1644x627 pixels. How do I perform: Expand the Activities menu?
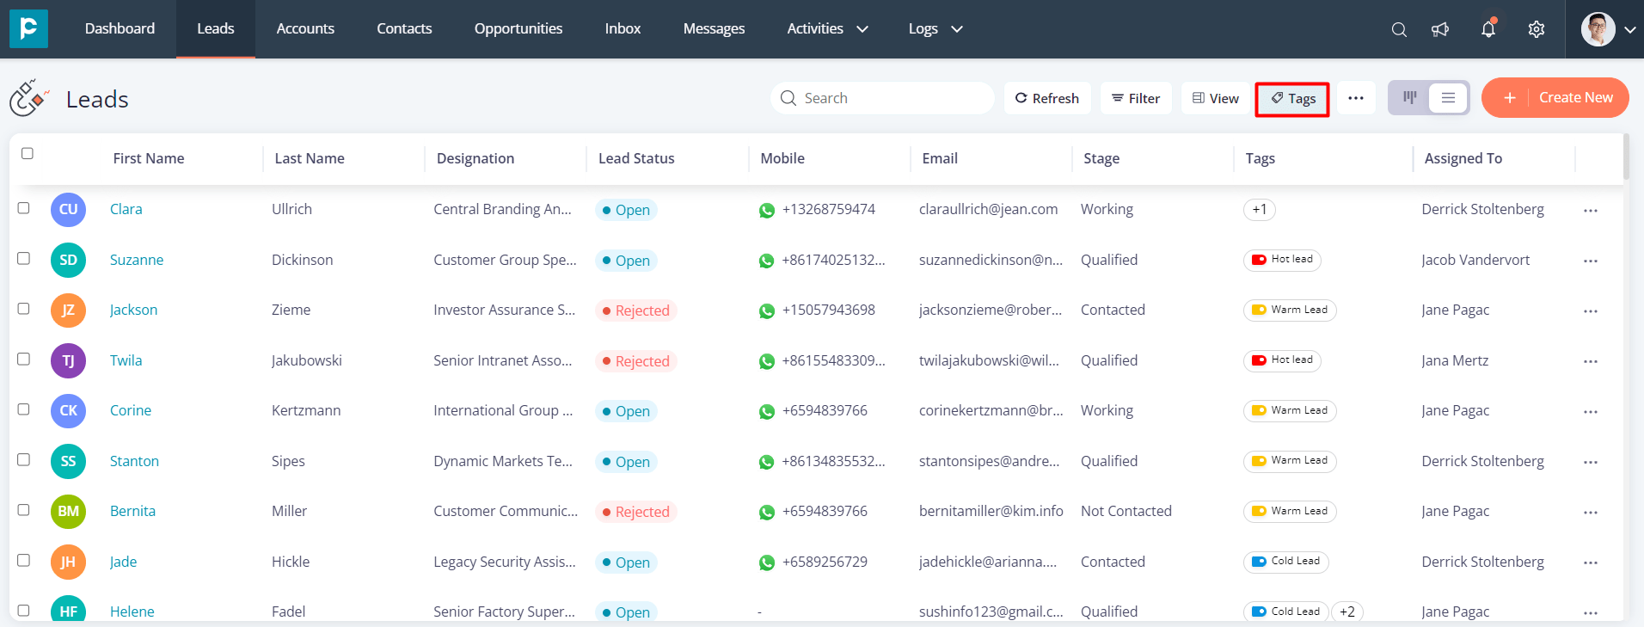[x=827, y=28]
